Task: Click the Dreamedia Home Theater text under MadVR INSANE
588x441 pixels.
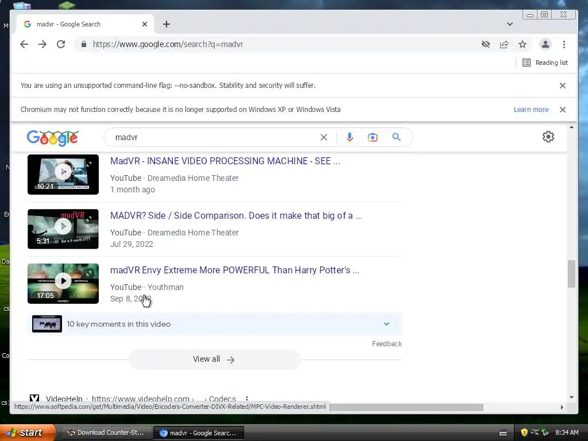Action: (x=193, y=178)
